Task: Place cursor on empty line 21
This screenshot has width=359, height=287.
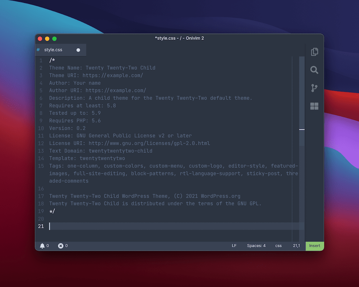Action: pyautogui.click(x=108, y=226)
